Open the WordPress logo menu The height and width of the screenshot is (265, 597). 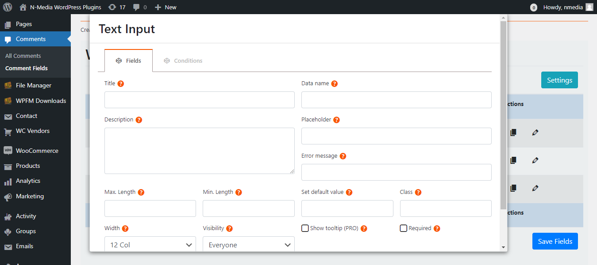[x=8, y=7]
